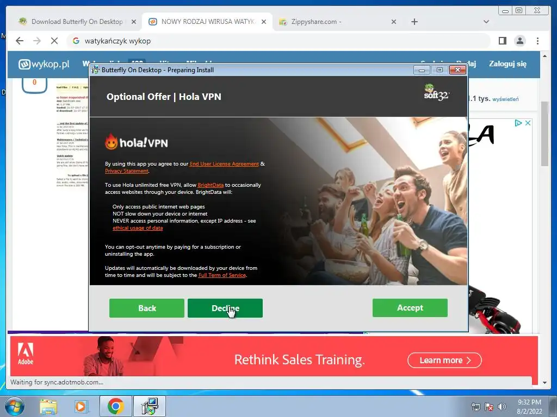This screenshot has height=417, width=557.
Task: Click the Rethink Sales Training banner text
Action: click(300, 359)
